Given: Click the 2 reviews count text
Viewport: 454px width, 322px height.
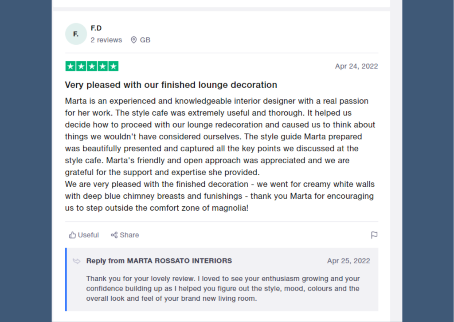Looking at the screenshot, I should (106, 40).
